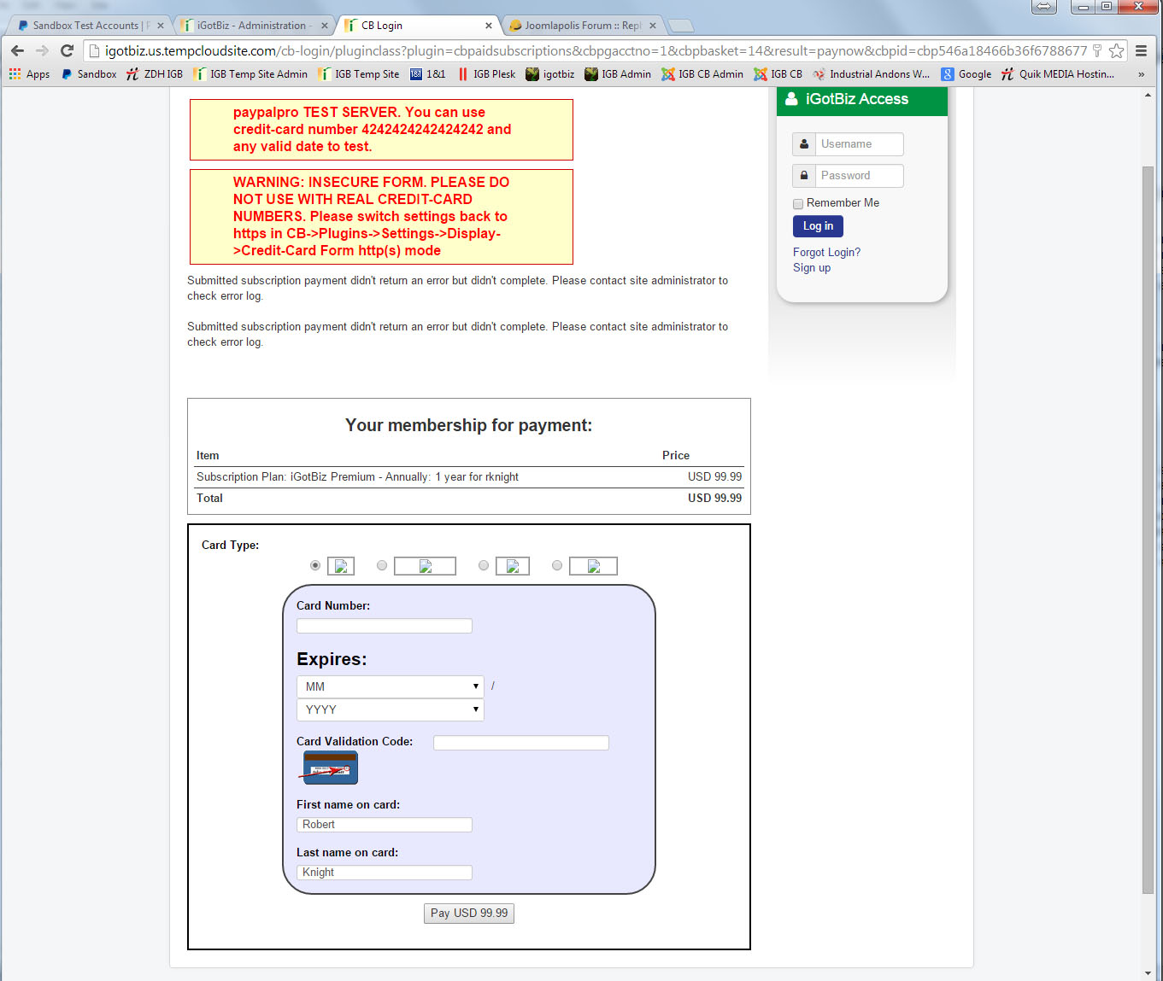This screenshot has height=981, width=1163.
Task: Open the Industrial Andons bookmark
Action: pyautogui.click(x=871, y=74)
